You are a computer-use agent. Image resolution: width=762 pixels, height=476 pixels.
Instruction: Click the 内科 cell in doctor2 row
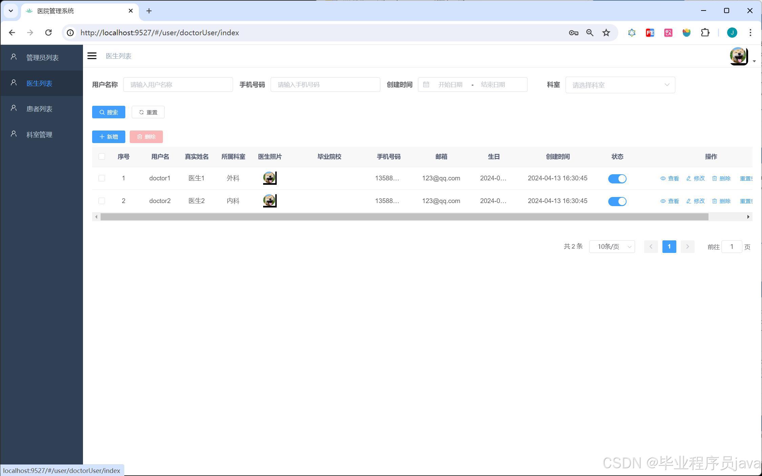click(x=233, y=201)
